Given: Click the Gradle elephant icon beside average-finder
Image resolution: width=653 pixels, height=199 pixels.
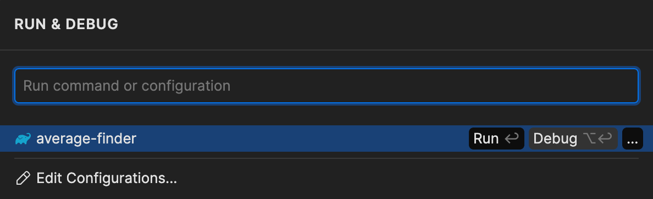Looking at the screenshot, I should (23, 139).
